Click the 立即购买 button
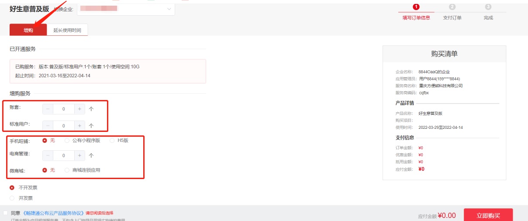The height and width of the screenshot is (221, 528). tap(488, 215)
